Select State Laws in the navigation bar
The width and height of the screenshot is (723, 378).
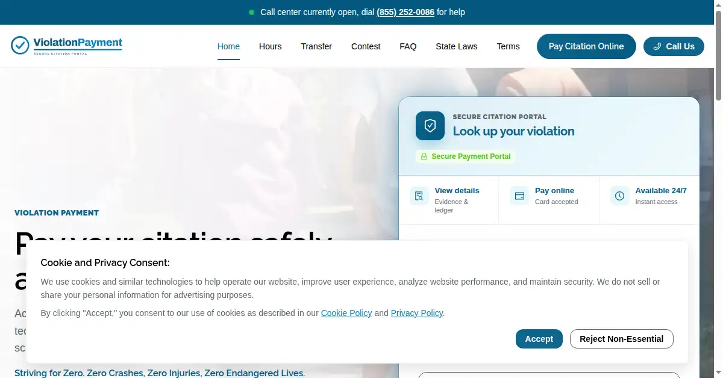(457, 46)
